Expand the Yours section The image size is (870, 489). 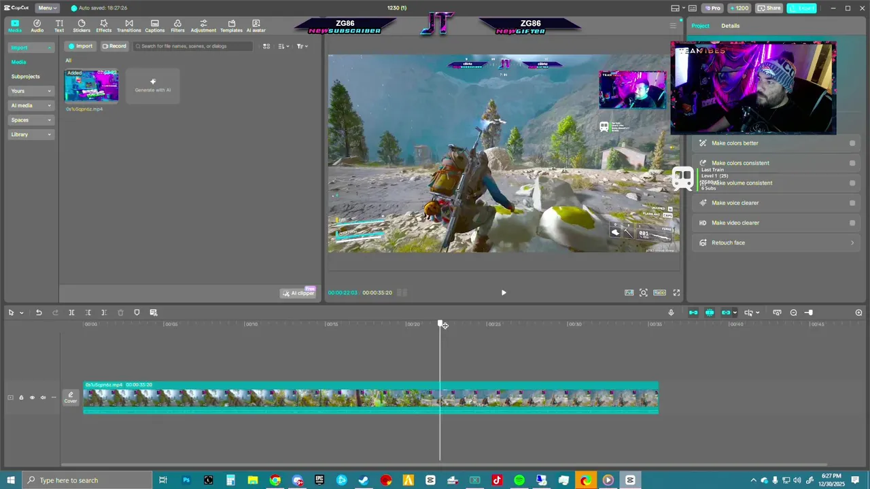click(x=31, y=91)
